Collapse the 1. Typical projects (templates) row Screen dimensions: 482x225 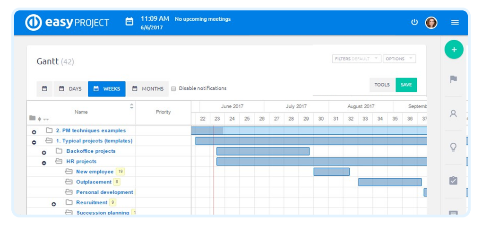click(34, 143)
